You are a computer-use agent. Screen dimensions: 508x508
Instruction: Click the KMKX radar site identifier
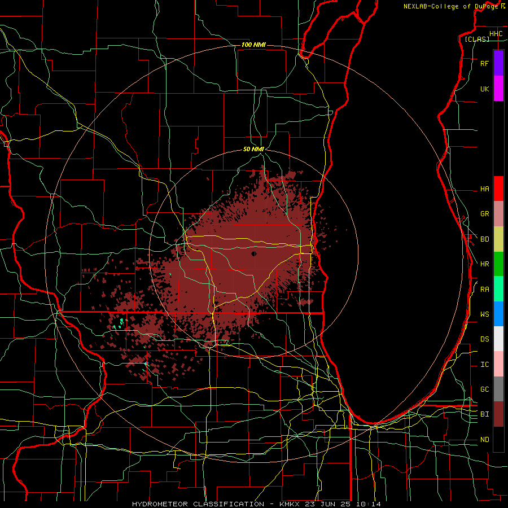click(x=290, y=504)
